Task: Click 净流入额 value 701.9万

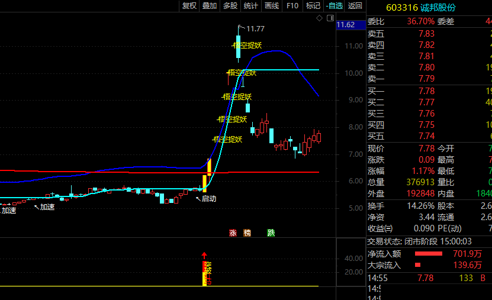Action: point(467,254)
